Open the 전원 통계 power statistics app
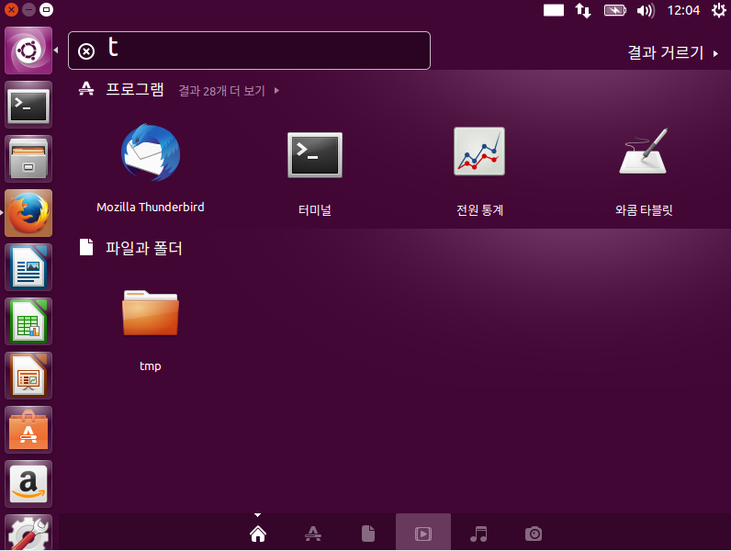Screen dimensions: 731x551 click(x=479, y=171)
